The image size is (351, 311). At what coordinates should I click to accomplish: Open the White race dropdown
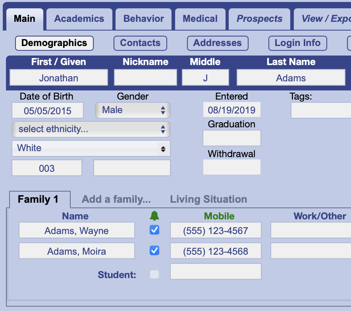point(91,148)
